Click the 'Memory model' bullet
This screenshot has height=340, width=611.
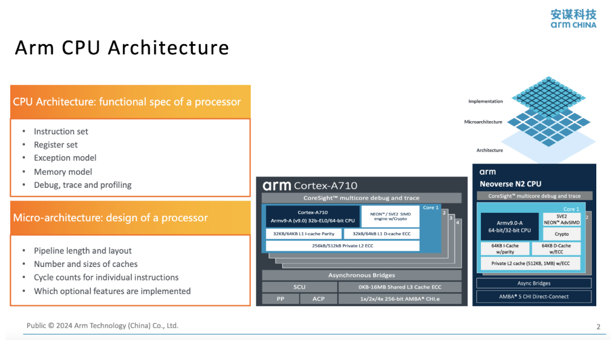tap(63, 172)
